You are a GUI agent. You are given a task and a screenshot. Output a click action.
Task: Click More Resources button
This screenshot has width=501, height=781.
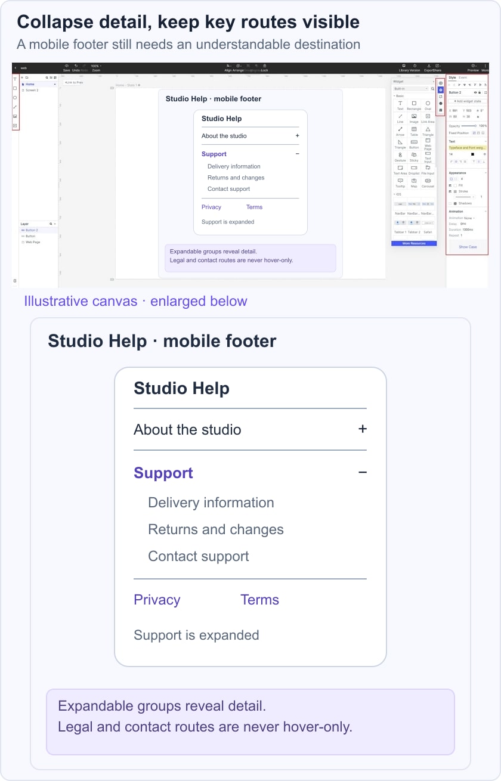(414, 243)
